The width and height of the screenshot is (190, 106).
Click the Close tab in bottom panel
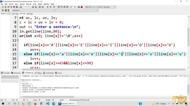tap(58, 73)
